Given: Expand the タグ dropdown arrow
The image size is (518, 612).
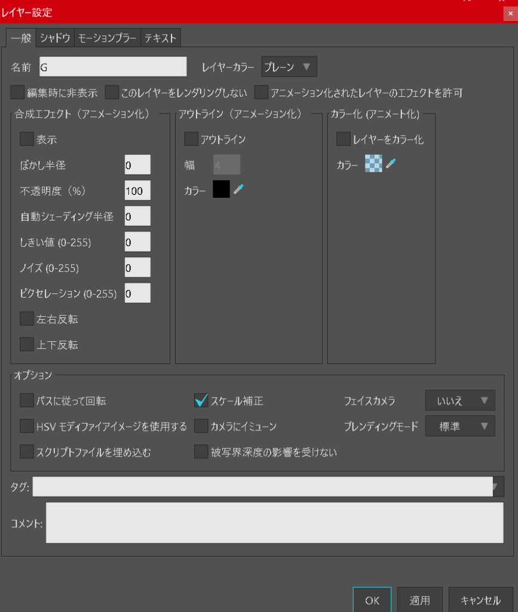Looking at the screenshot, I should pyautogui.click(x=495, y=487).
